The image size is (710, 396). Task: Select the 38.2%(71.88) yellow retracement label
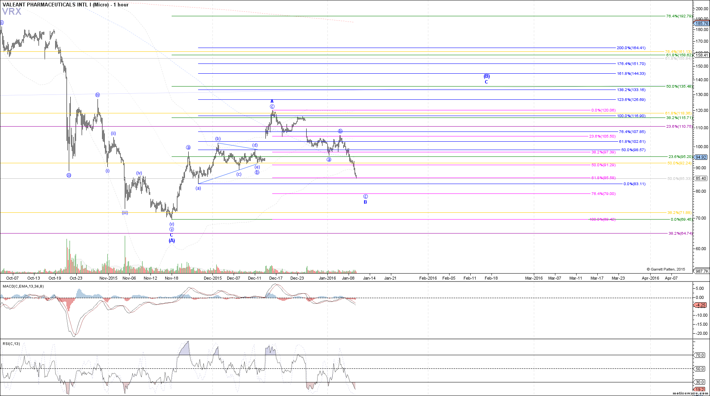coord(679,213)
